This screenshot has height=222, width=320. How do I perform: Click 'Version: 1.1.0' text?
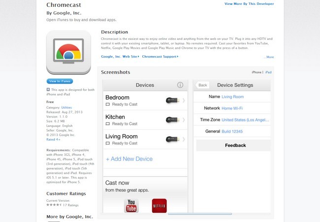click(x=57, y=116)
